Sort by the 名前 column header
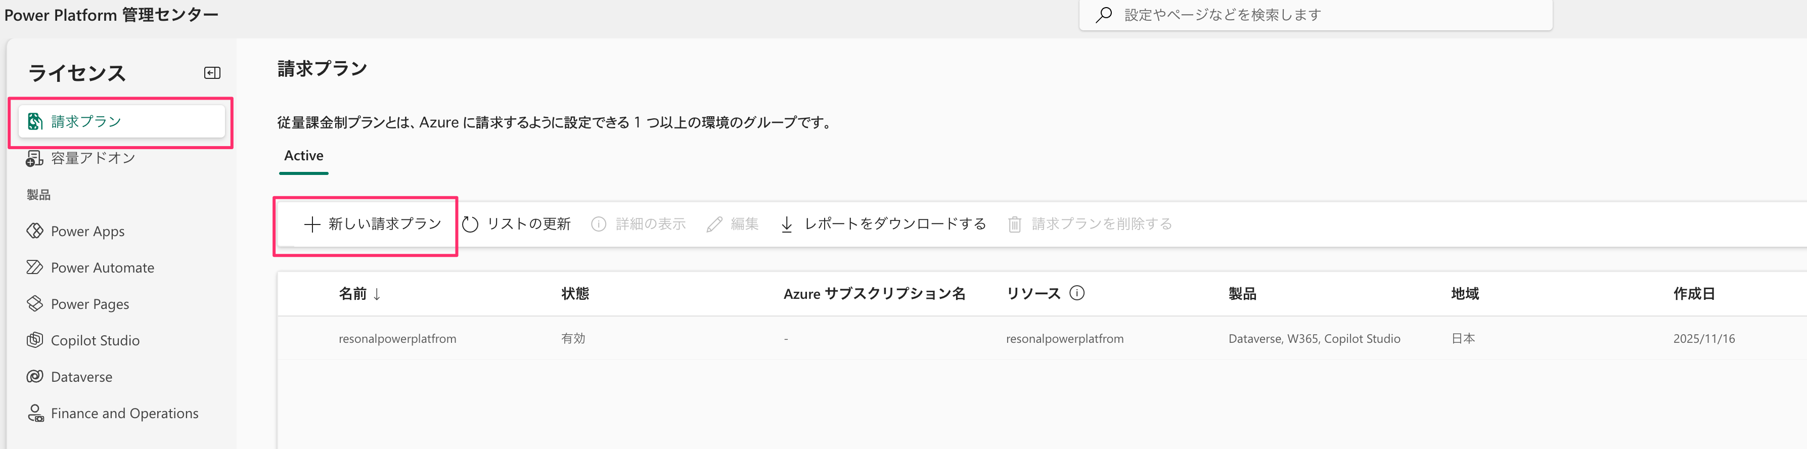1807x449 pixels. tap(353, 294)
